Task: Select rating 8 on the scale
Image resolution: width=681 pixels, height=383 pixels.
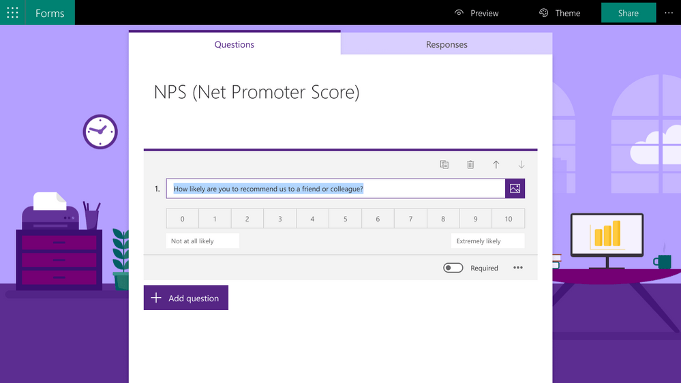Action: pos(443,219)
